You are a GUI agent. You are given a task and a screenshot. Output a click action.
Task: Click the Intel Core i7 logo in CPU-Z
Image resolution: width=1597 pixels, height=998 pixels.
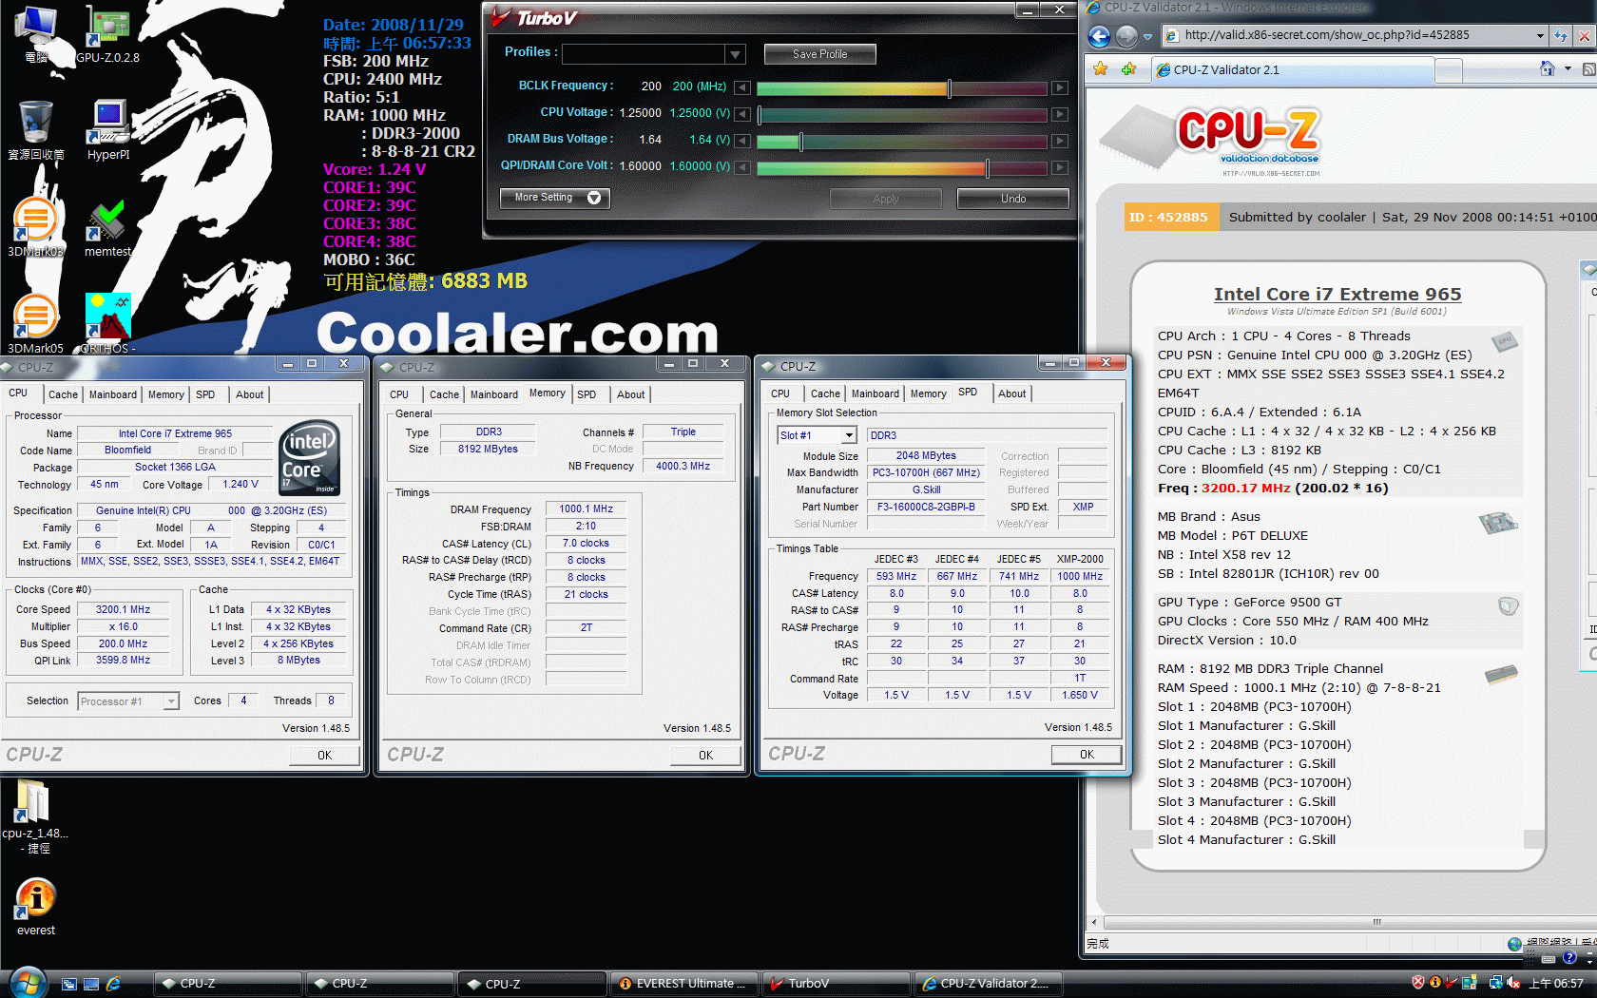[310, 457]
